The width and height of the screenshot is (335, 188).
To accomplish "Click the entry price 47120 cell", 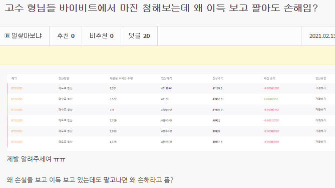I will [x=165, y=99].
